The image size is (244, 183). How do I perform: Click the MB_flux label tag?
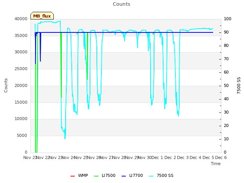(x=42, y=16)
